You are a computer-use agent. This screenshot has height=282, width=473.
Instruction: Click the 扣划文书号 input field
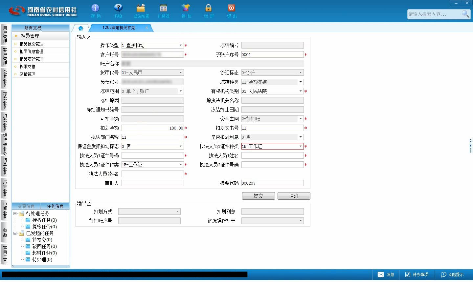coord(273,128)
